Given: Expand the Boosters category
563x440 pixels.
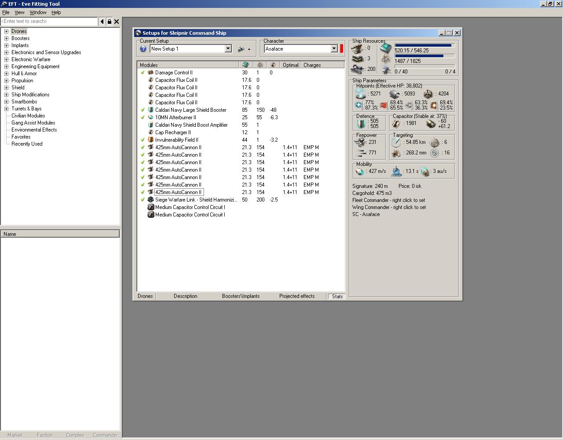Looking at the screenshot, I should pos(6,38).
